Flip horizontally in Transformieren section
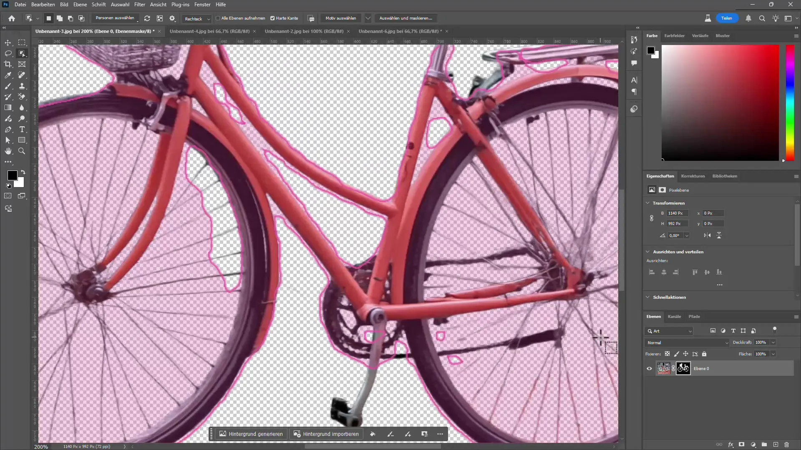Viewport: 801px width, 450px height. (x=707, y=235)
